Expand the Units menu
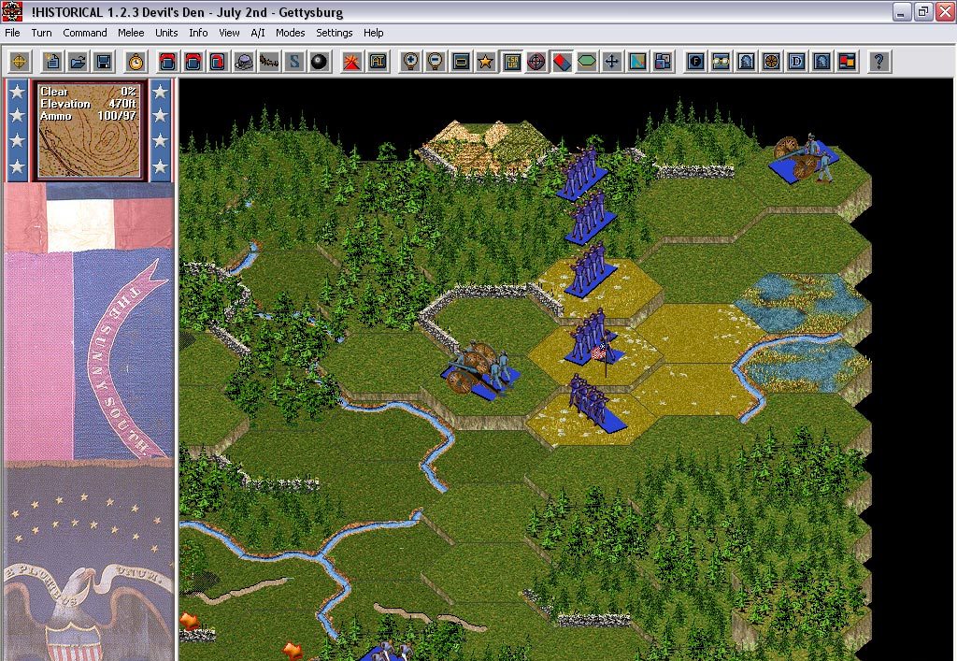Screen dimensions: 957x661 coord(166,33)
